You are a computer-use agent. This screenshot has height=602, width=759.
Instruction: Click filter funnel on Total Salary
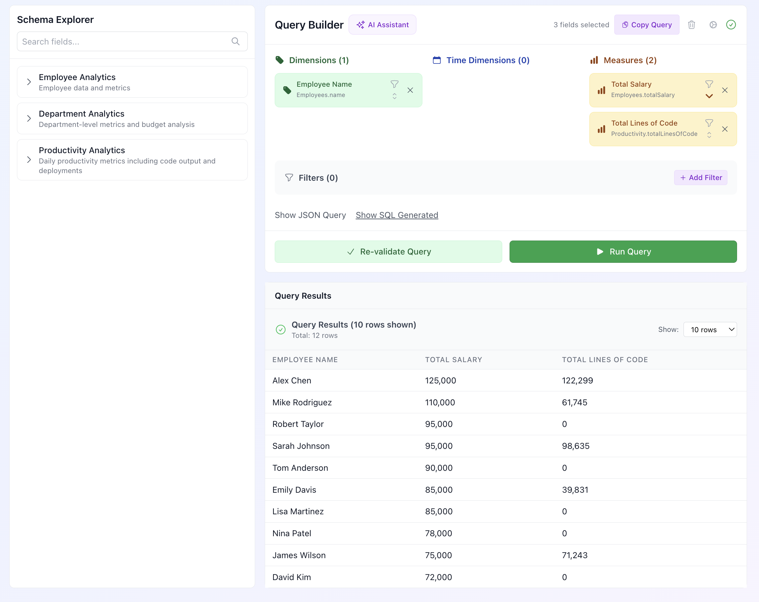click(709, 84)
